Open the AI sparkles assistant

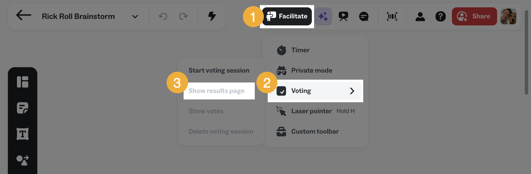pos(323,16)
